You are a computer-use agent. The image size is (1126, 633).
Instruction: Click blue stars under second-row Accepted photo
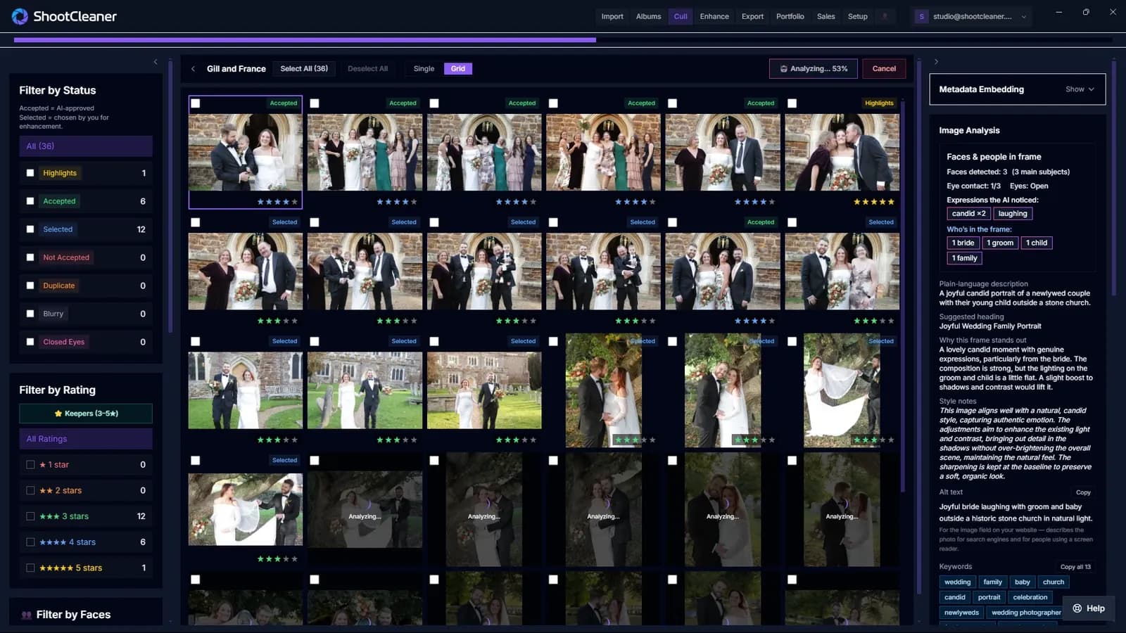754,321
